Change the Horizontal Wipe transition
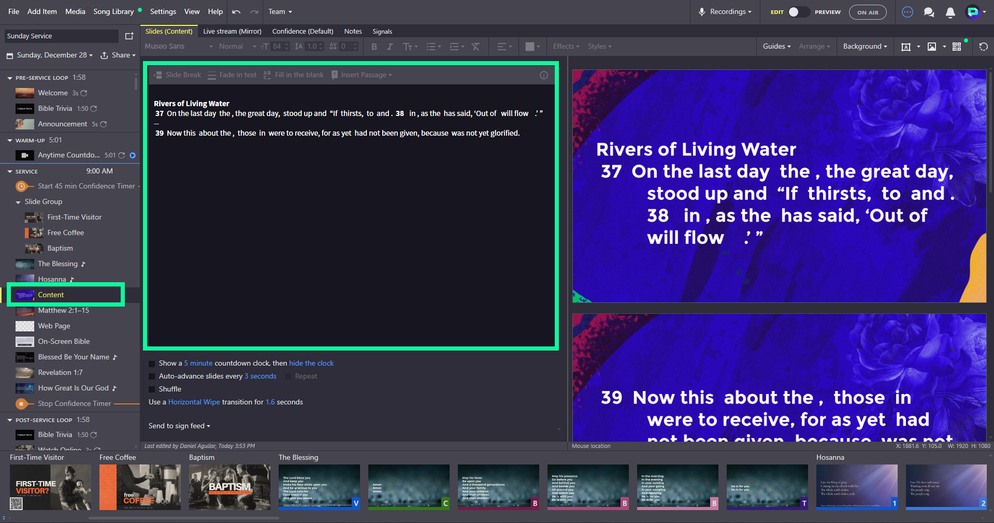Screen dimensions: 994x523 (194, 402)
